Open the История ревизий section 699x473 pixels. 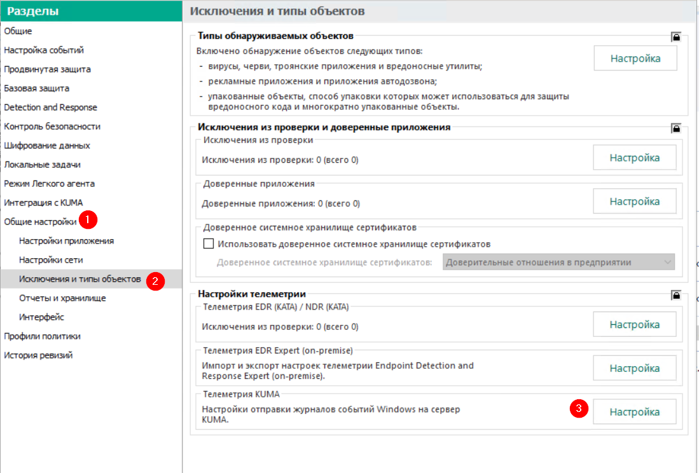click(x=38, y=355)
